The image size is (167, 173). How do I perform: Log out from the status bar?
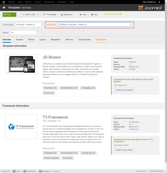click(56, 171)
